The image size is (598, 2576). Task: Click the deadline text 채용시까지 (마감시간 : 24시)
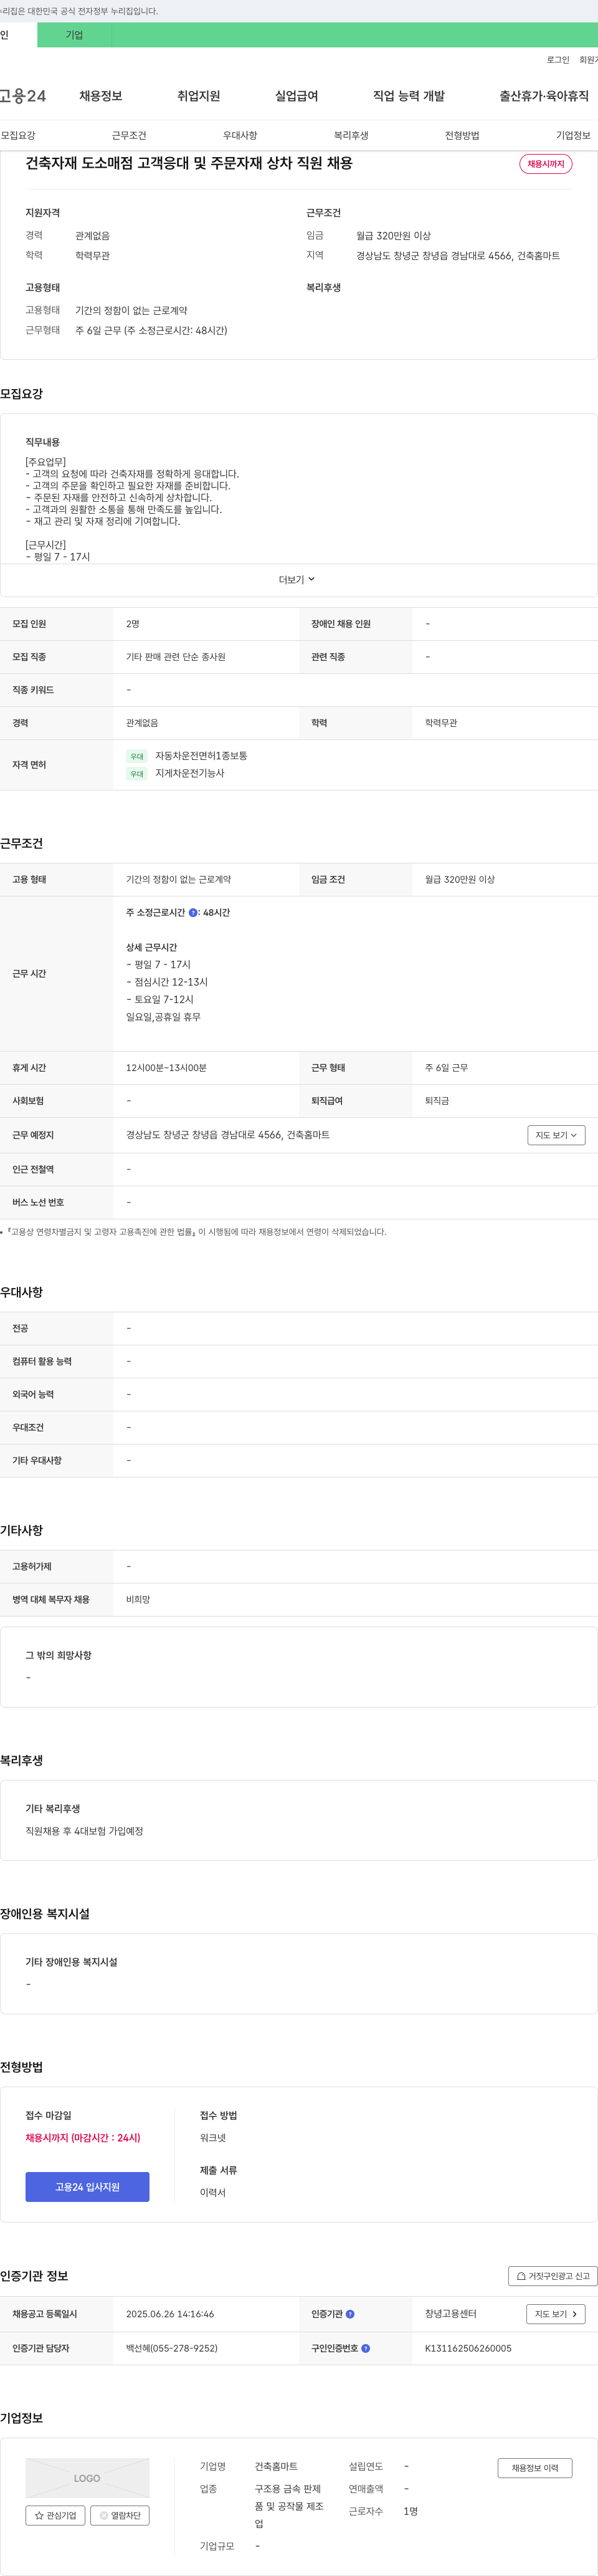coord(83,2137)
